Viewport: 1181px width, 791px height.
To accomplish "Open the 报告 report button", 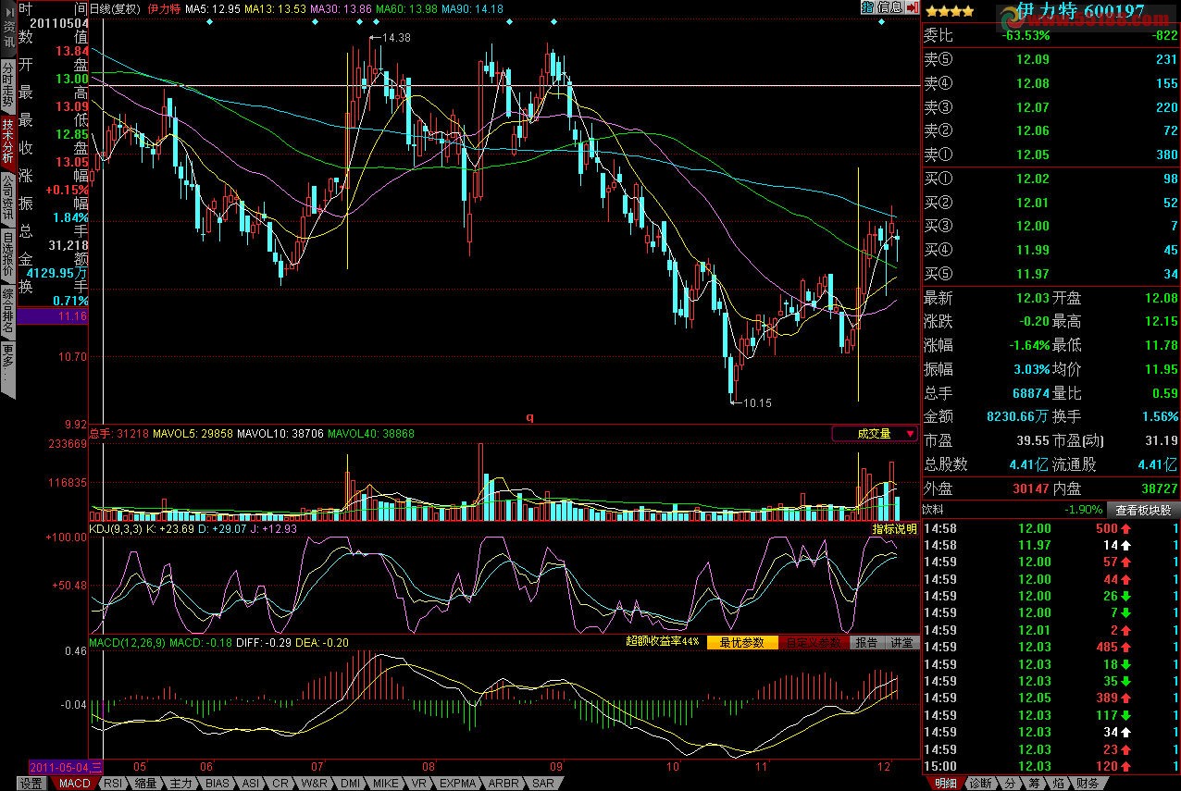I will coord(866,642).
